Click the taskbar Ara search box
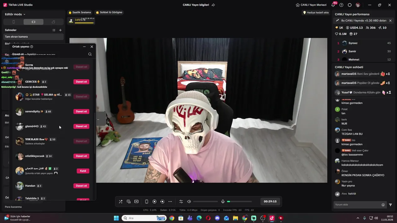397x223 pixels. (x=144, y=218)
